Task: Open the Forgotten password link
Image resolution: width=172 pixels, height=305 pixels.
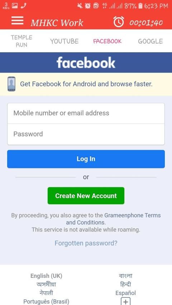Action: point(86,243)
